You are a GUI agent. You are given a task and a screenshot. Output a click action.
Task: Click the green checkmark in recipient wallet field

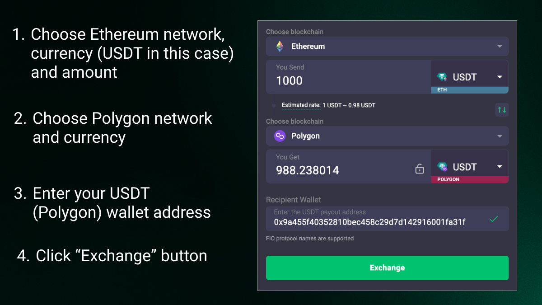[x=493, y=219]
